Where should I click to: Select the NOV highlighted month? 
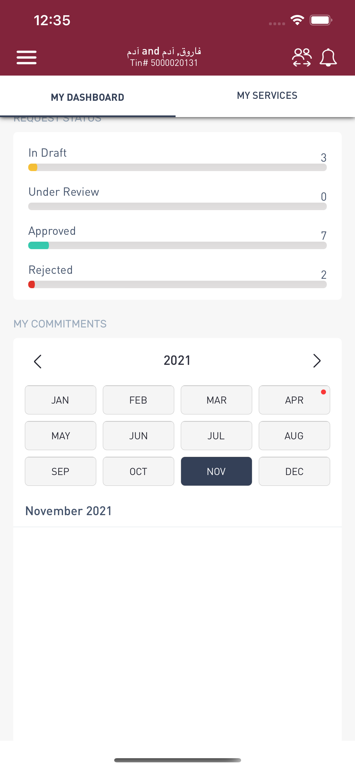pos(216,471)
